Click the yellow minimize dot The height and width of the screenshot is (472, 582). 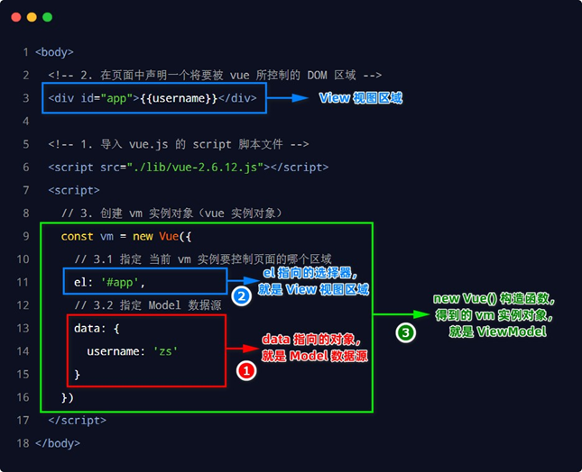point(32,17)
